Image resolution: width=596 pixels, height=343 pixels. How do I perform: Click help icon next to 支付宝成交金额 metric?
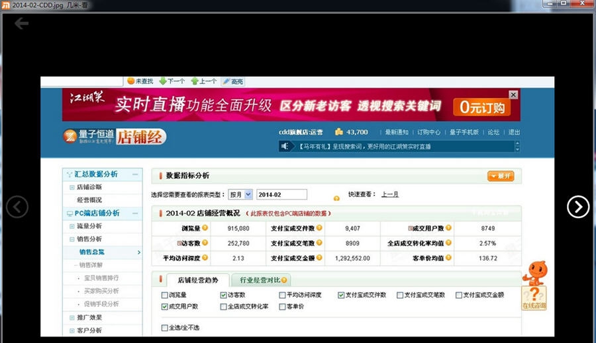point(319,257)
